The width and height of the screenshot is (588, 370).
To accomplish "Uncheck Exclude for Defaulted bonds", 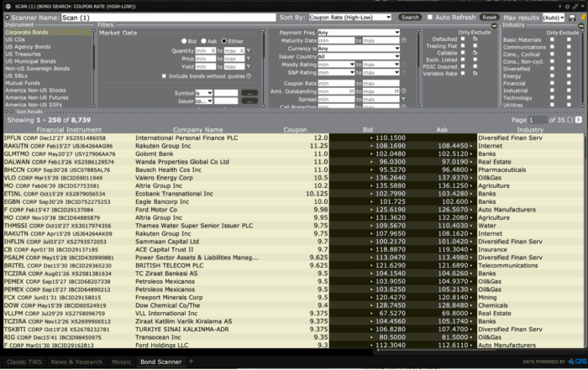I will tap(475, 39).
